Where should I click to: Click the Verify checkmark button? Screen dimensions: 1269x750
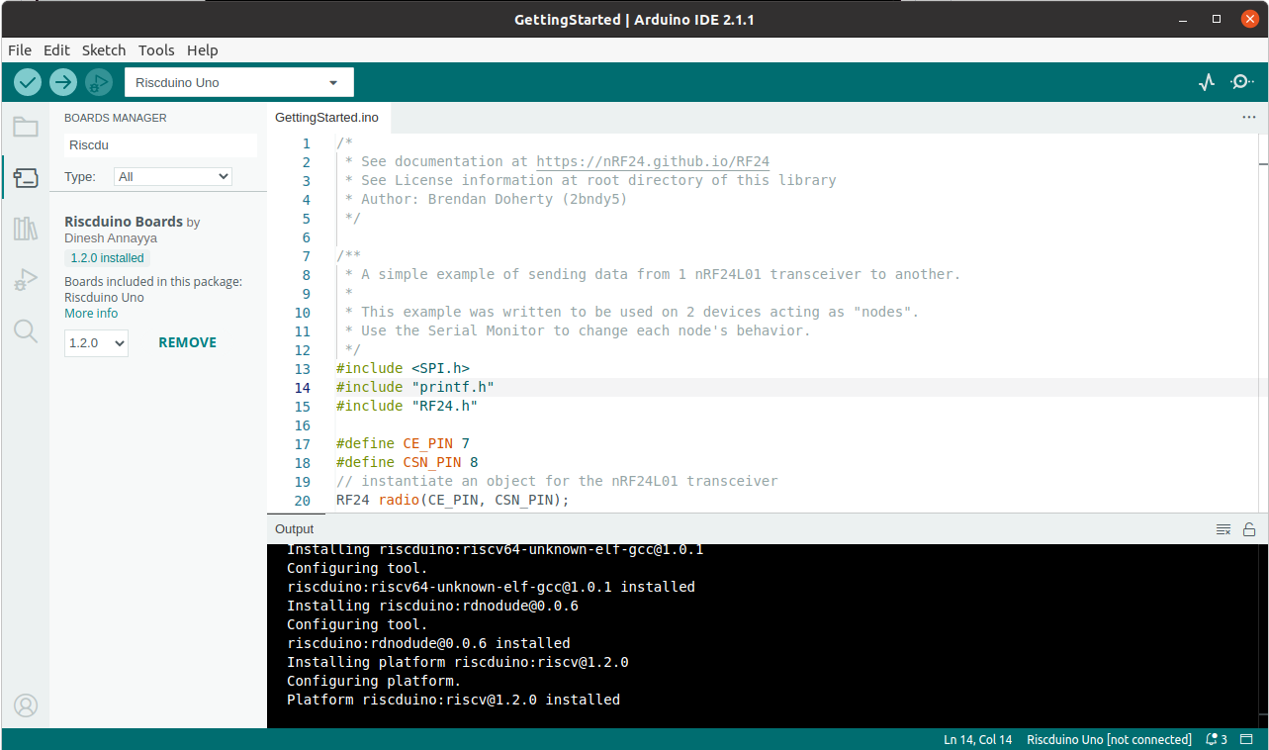coord(28,82)
